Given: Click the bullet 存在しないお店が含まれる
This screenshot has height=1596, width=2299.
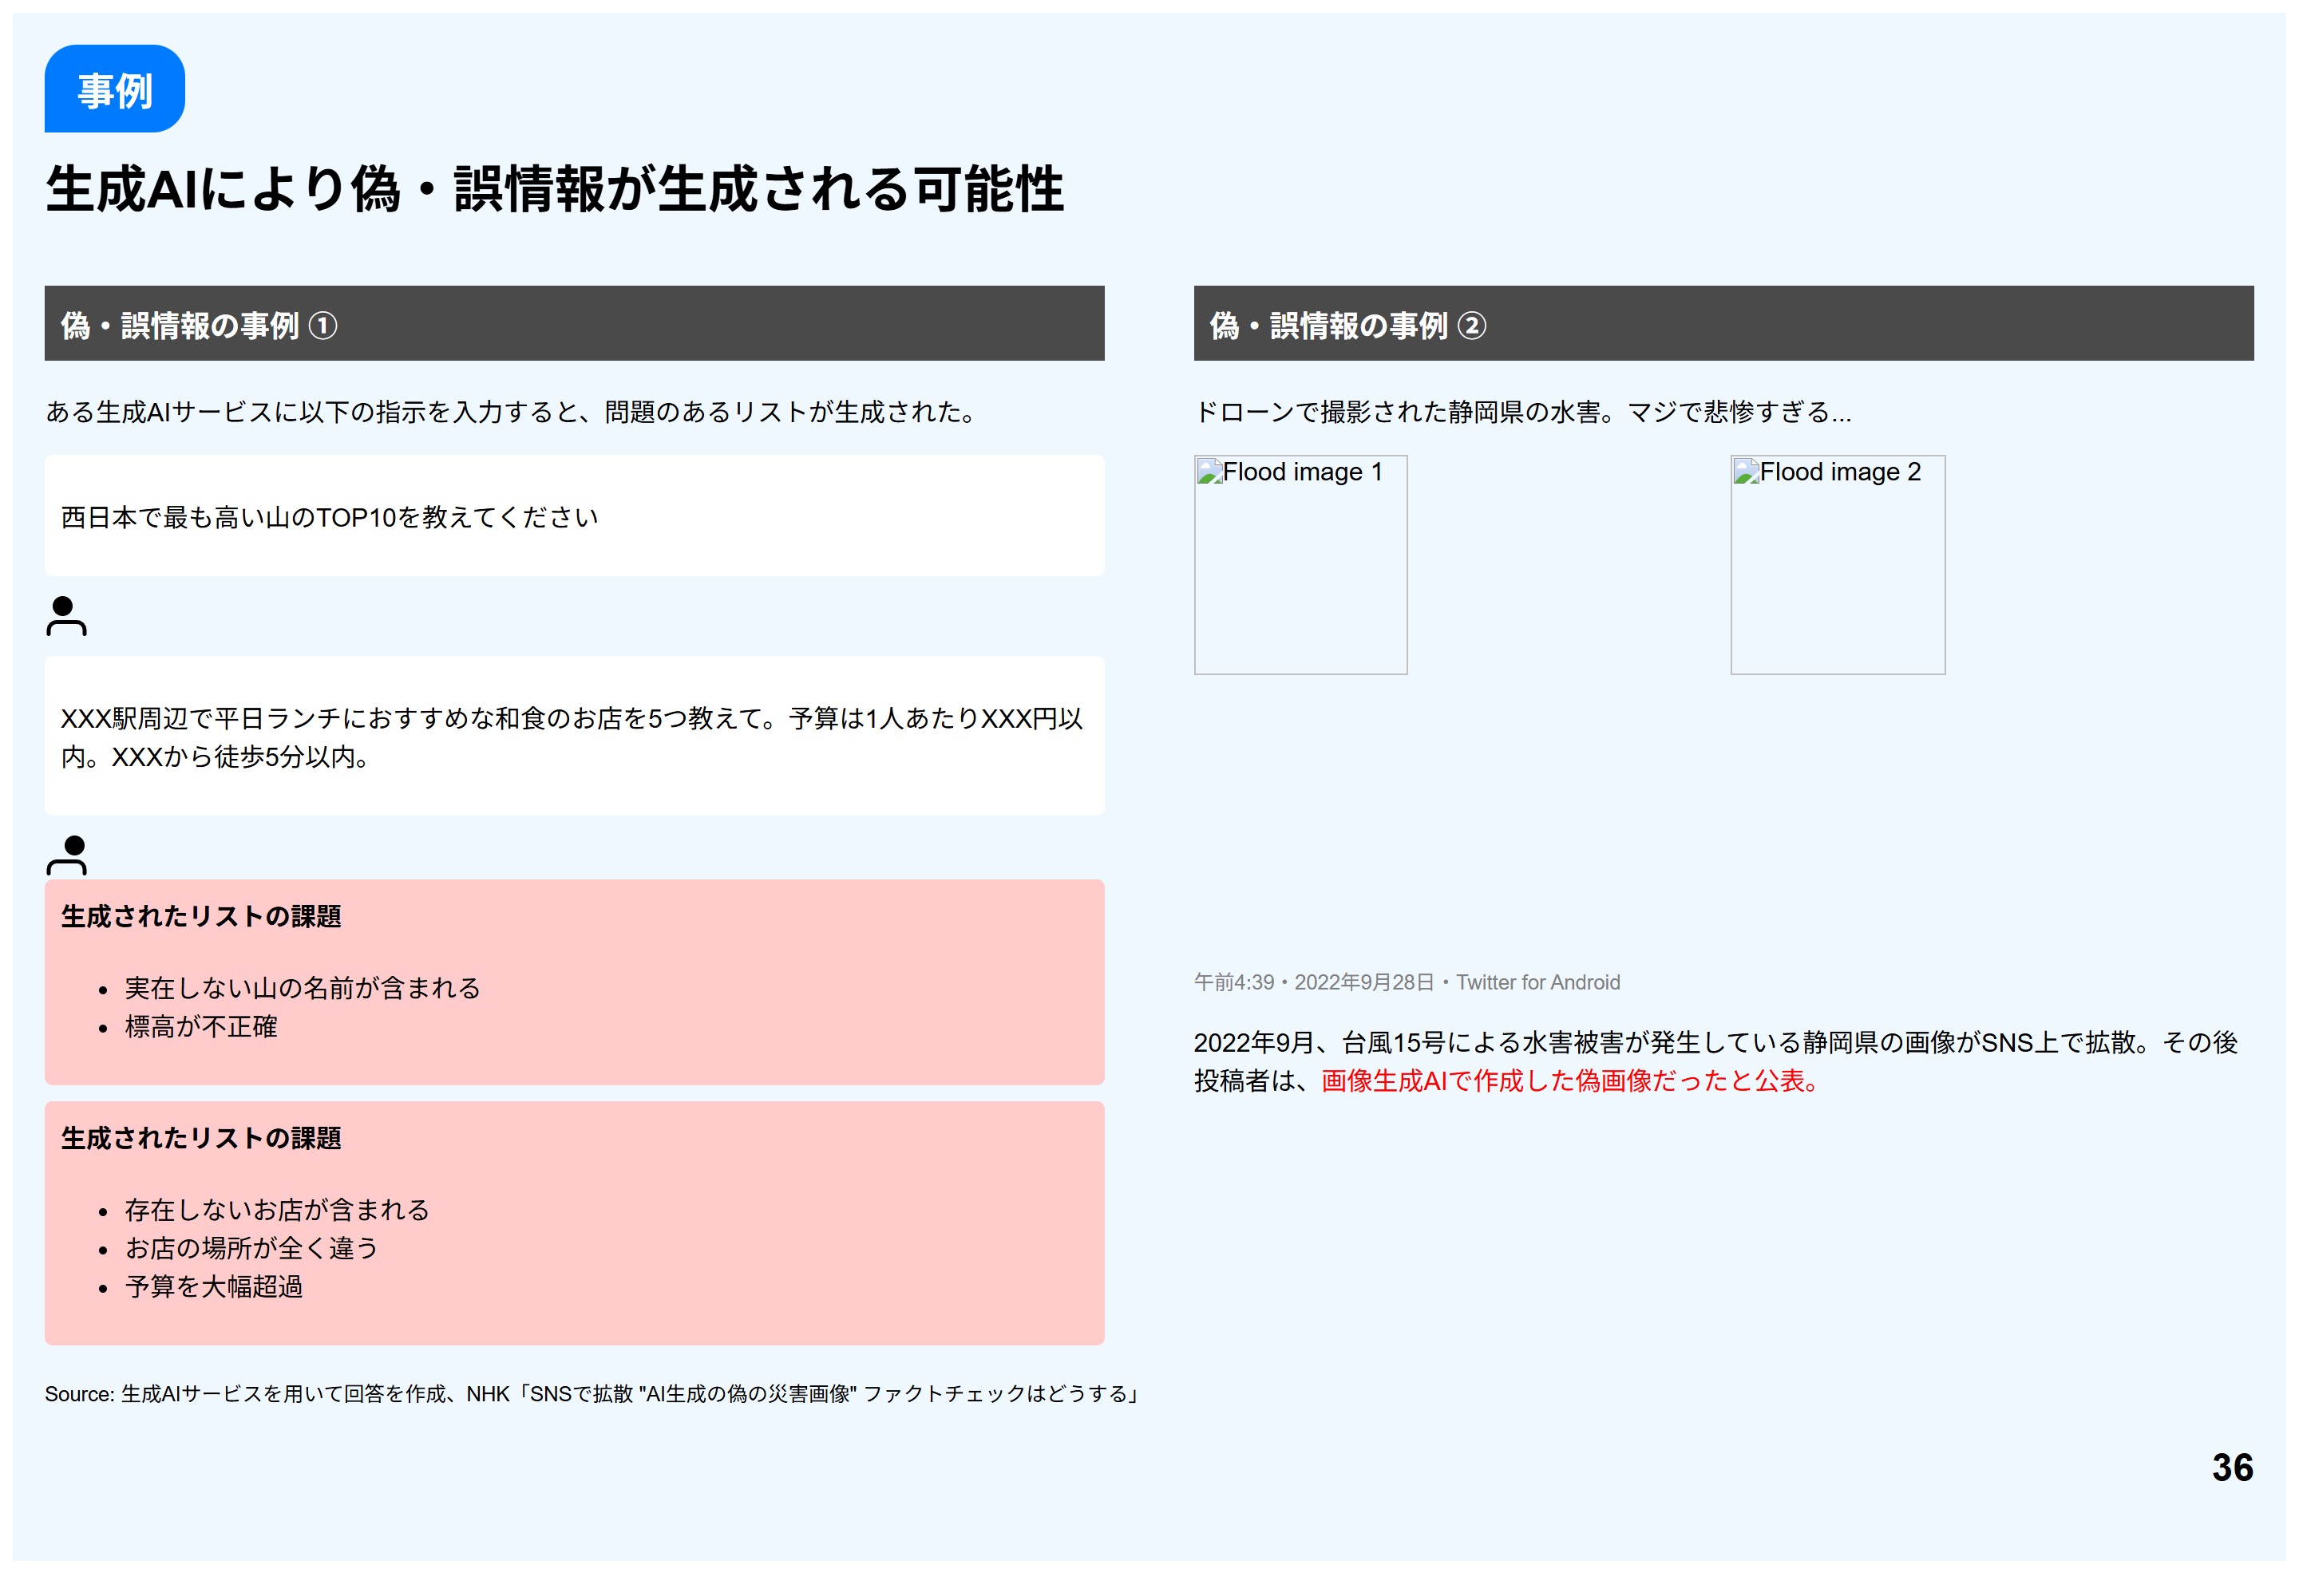Looking at the screenshot, I should click(276, 1210).
